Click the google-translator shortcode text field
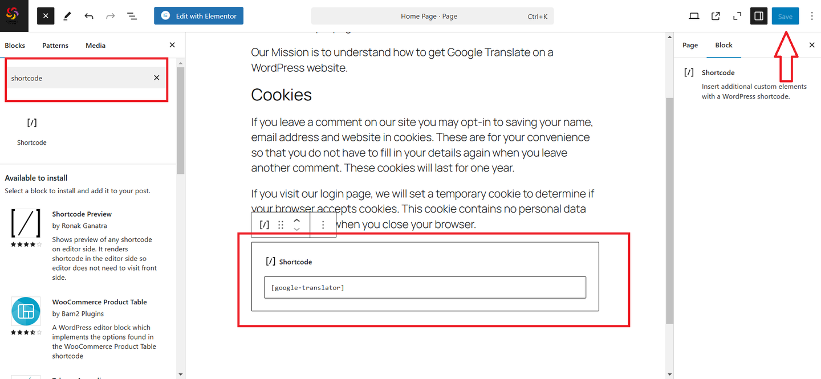The width and height of the screenshot is (821, 379). coord(425,287)
